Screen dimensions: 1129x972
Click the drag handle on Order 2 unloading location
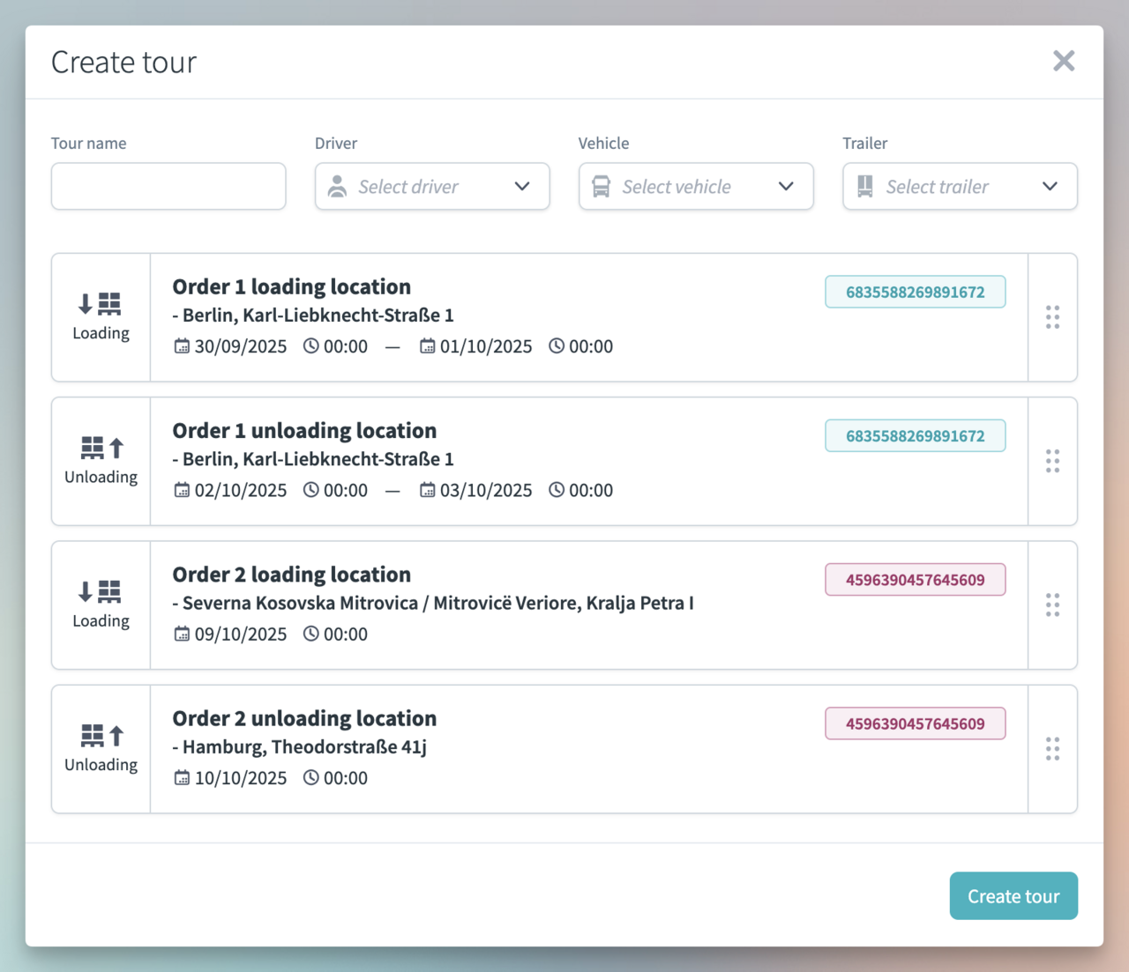pos(1052,748)
